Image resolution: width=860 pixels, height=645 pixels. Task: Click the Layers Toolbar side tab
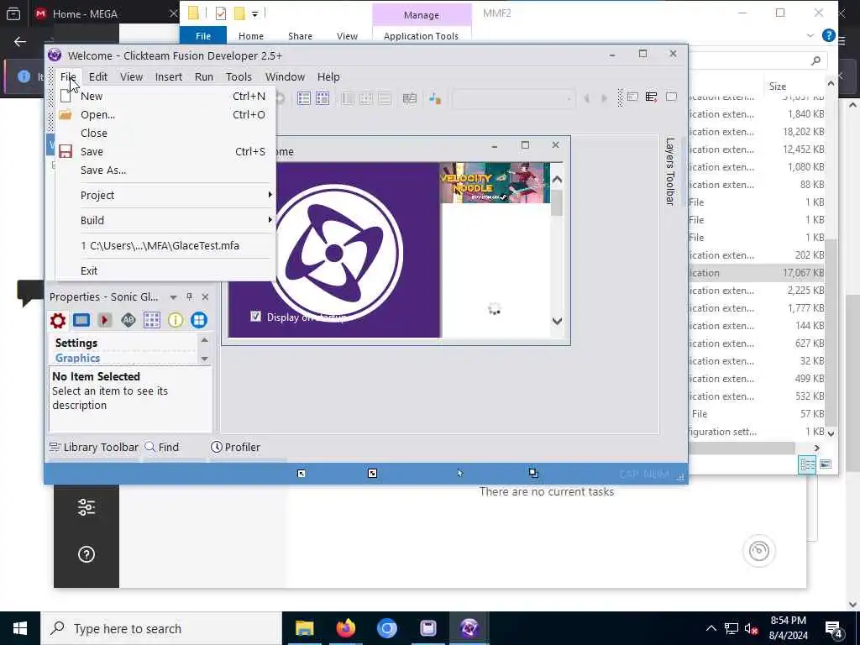point(669,171)
